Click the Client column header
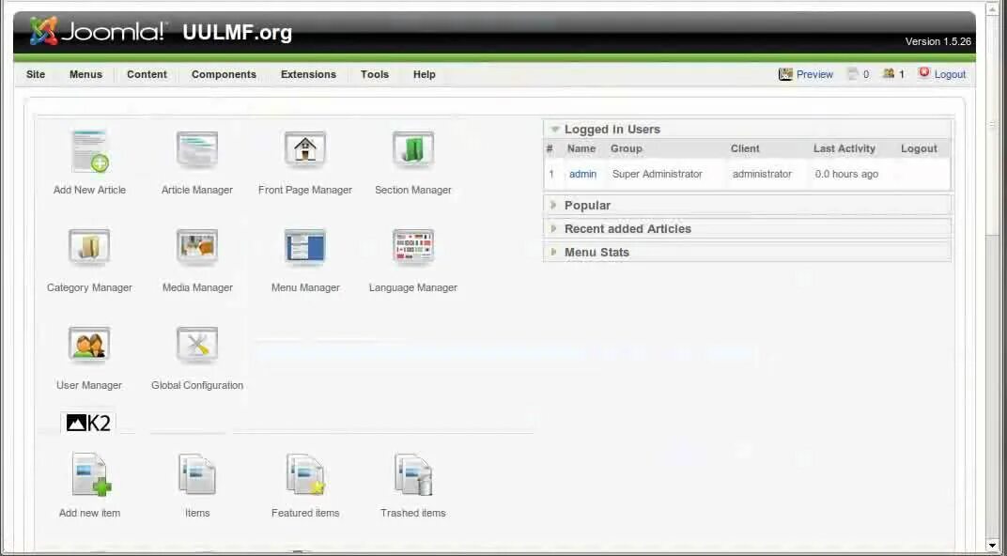 745,148
